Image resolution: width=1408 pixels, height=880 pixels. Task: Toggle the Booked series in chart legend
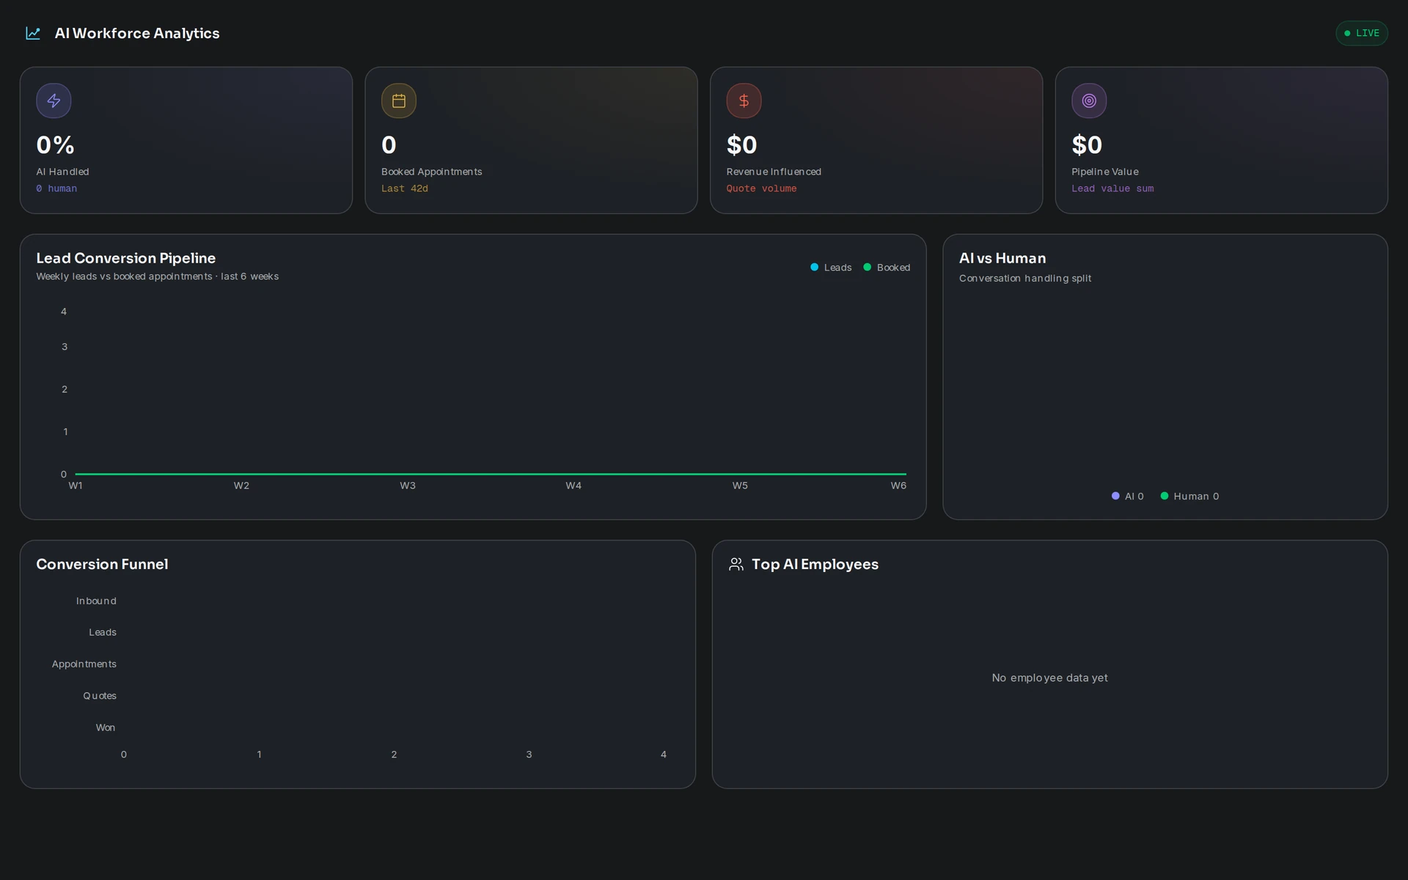887,268
